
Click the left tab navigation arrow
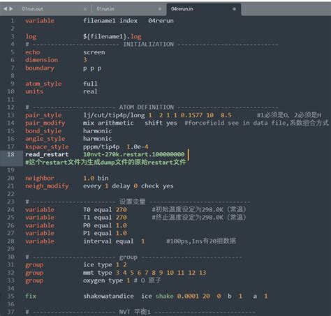pyautogui.click(x=6, y=9)
